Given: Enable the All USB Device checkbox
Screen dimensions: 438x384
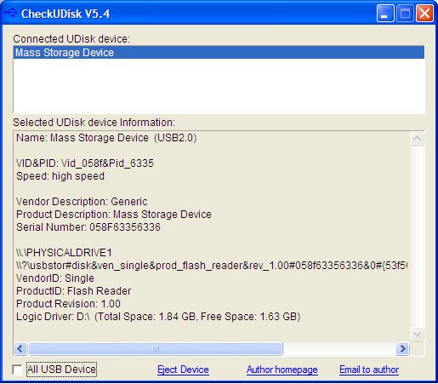Looking at the screenshot, I should (17, 370).
